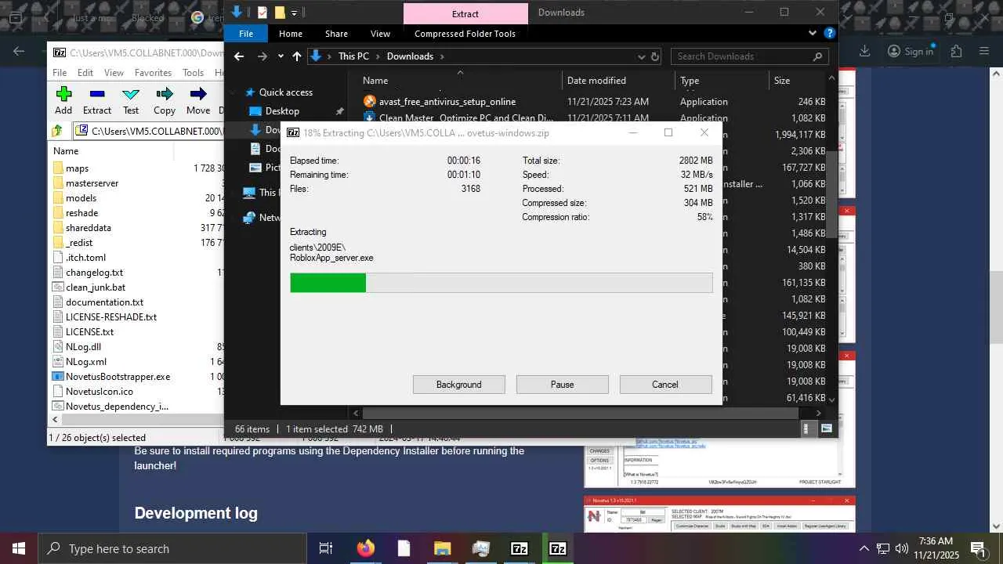This screenshot has width=1003, height=564.
Task: Select Desktop in the navigation pane
Action: [x=282, y=111]
